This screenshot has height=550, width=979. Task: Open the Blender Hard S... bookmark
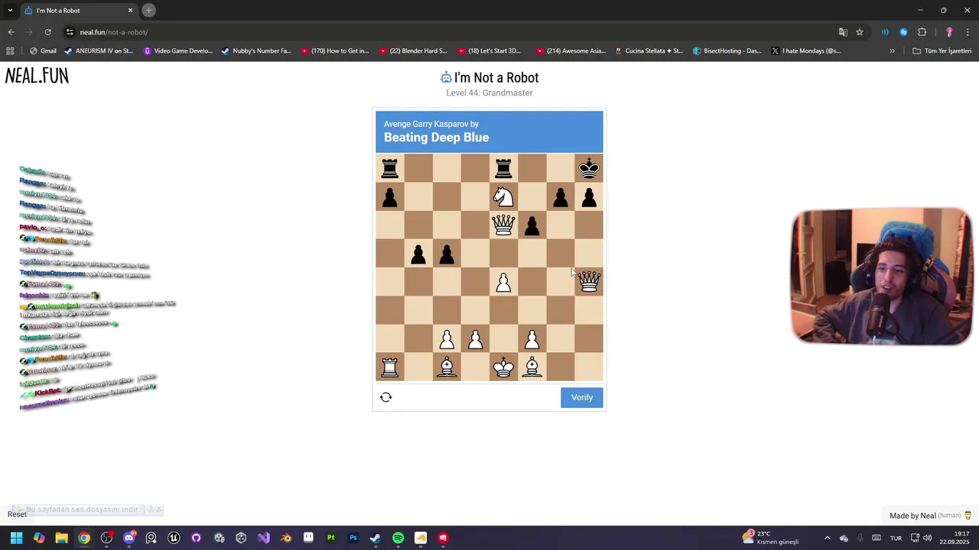[x=413, y=51]
